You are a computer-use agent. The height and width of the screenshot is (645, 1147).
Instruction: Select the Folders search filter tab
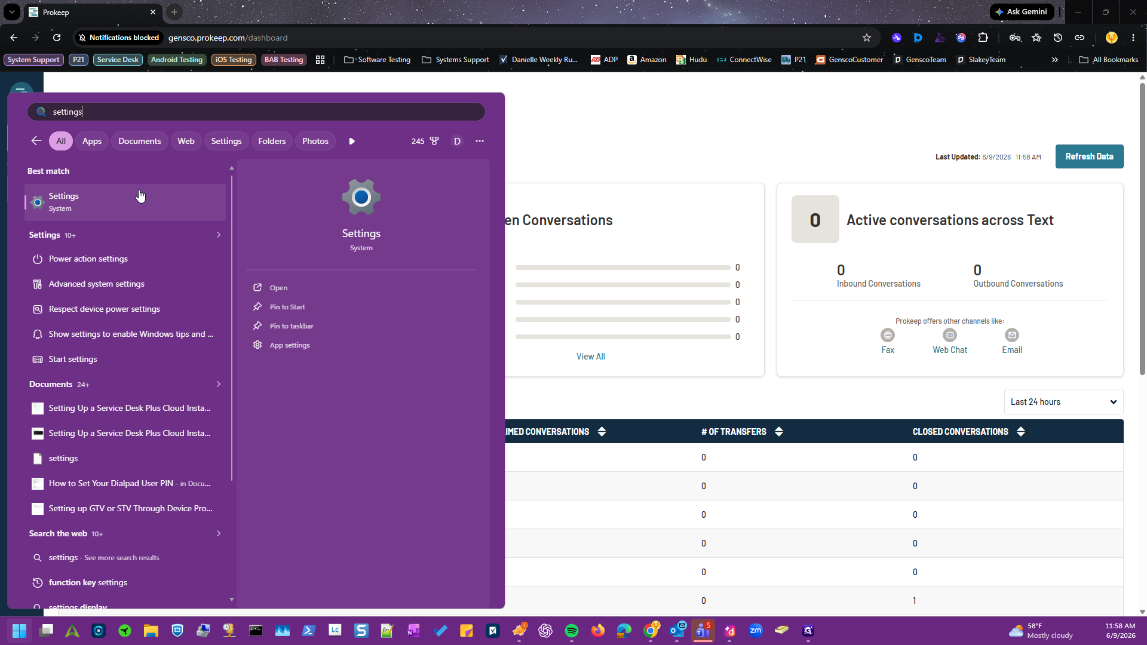tap(272, 141)
